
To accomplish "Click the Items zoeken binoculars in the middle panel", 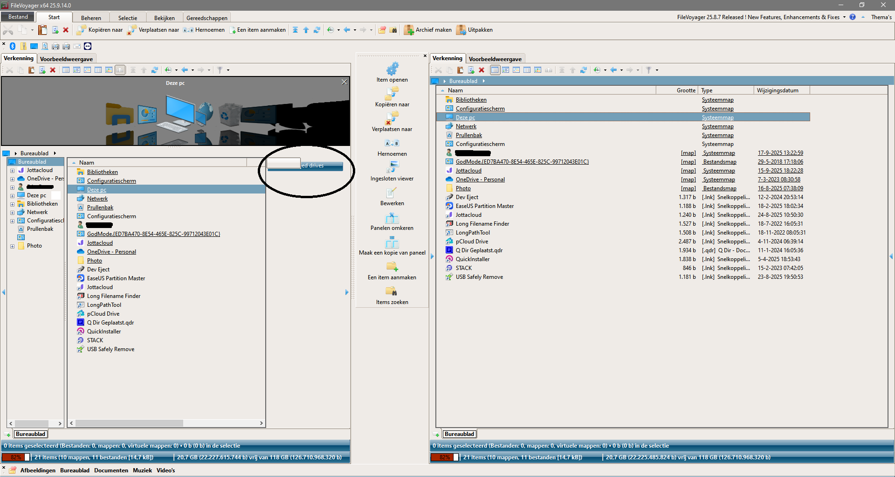I will pyautogui.click(x=392, y=292).
